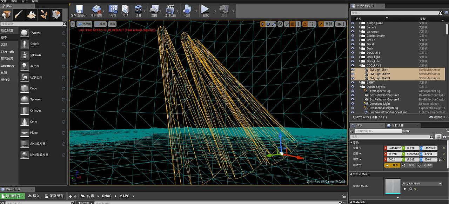Viewport: 449px width, 204px height.
Task: Set mobility to 固定 stationary
Action: point(409,165)
